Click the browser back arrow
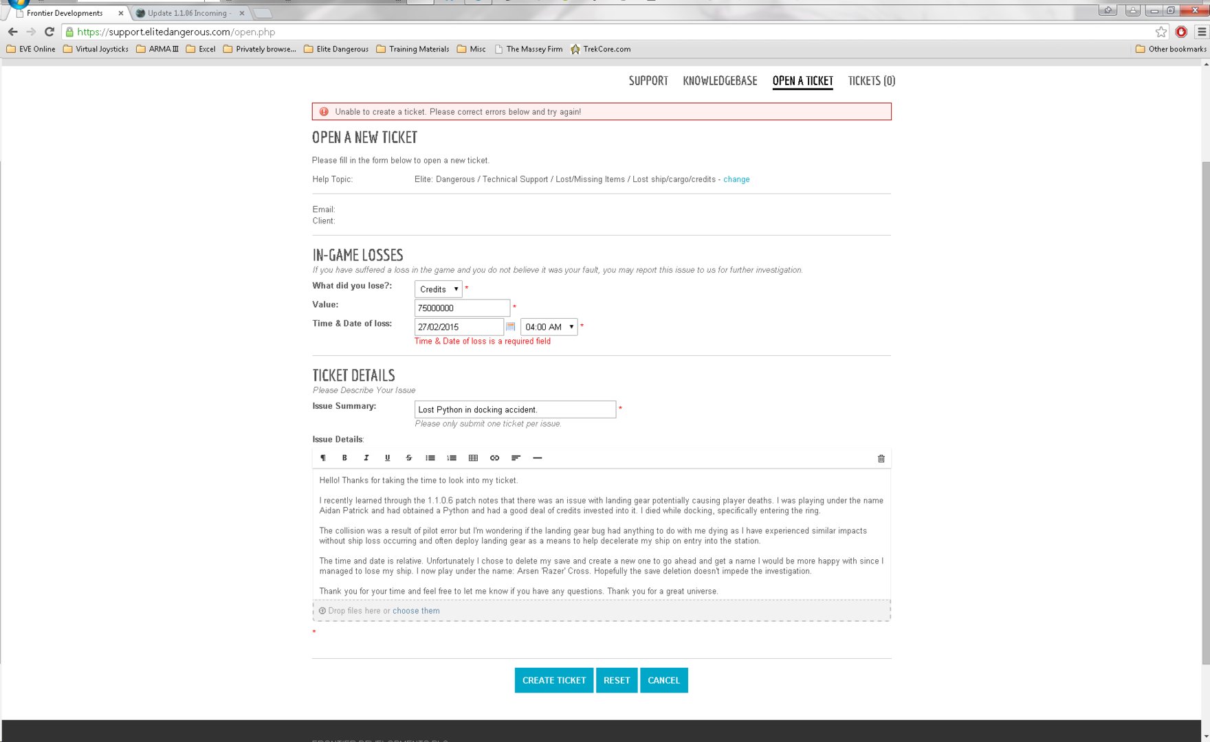Screen dimensions: 1210x742 tap(12, 32)
